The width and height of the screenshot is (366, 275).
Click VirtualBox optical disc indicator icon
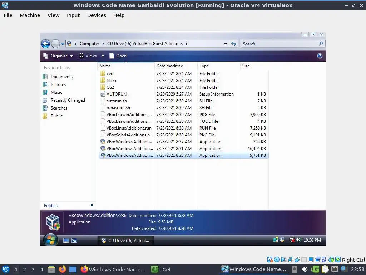(x=277, y=260)
